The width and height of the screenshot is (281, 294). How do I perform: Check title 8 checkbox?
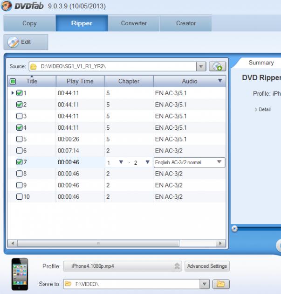point(19,174)
